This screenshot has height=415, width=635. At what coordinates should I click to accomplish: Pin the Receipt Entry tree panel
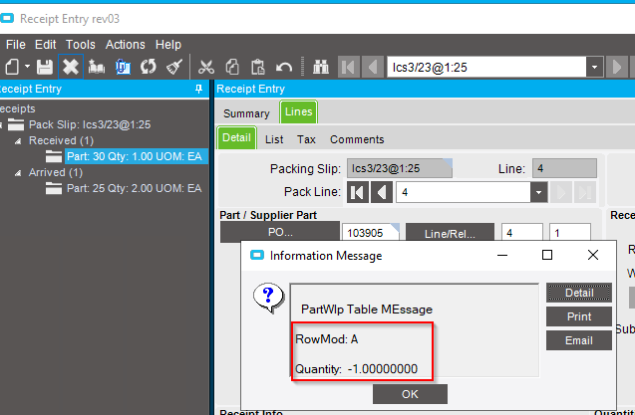pos(198,89)
